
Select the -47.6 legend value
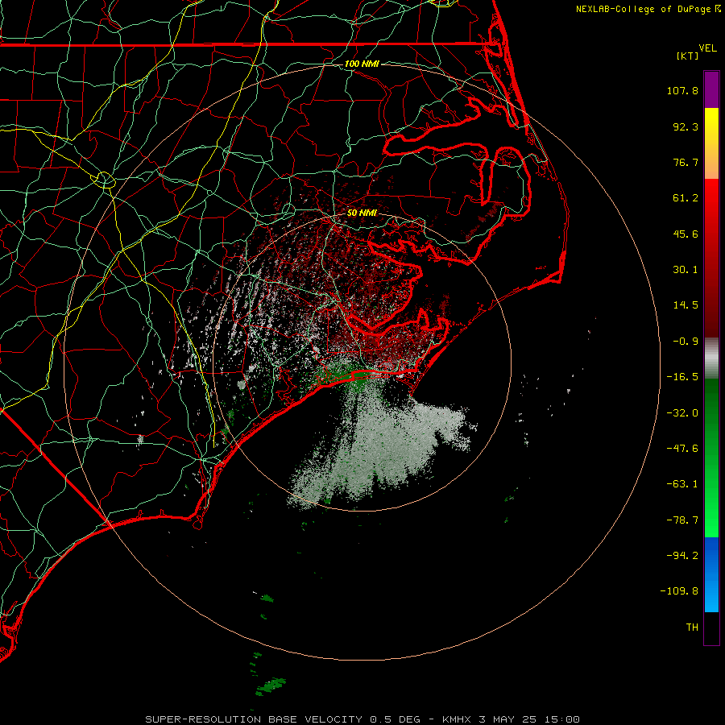pos(682,449)
